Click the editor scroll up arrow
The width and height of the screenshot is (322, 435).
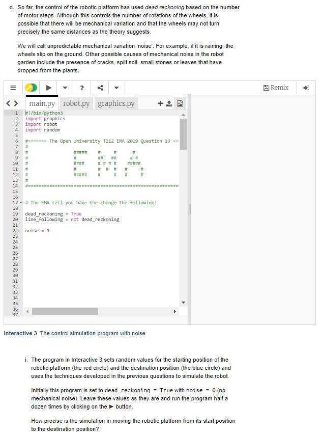pyautogui.click(x=183, y=115)
